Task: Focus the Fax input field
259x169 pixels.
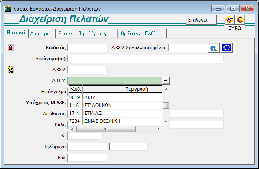Action: 87,158
